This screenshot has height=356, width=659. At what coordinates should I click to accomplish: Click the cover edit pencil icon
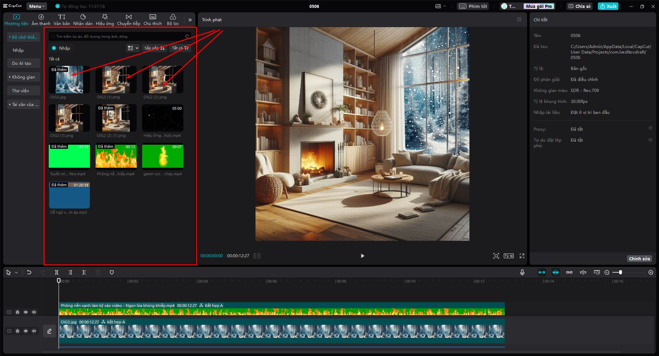49,331
